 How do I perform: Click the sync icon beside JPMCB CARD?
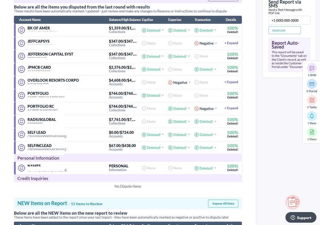pyautogui.click(x=21, y=69)
